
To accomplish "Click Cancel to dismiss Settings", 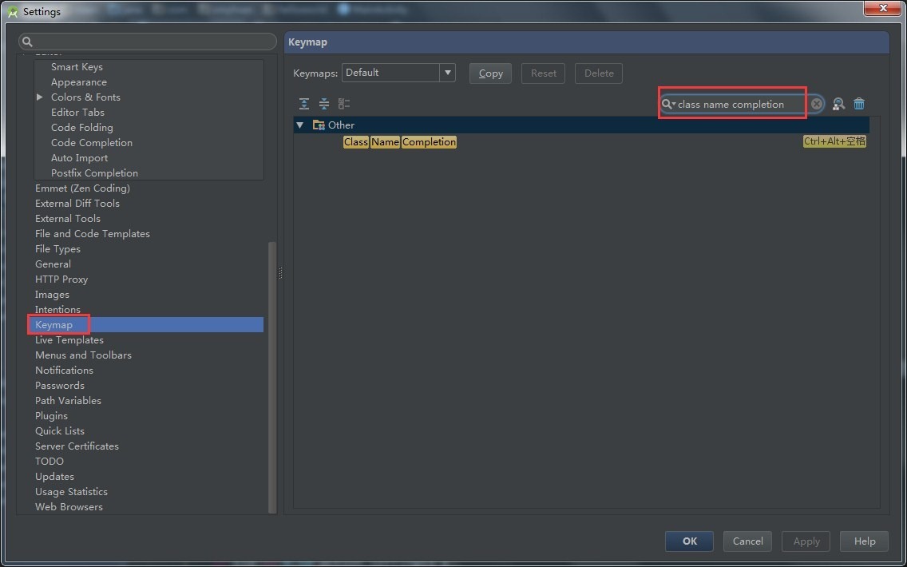I will point(748,541).
